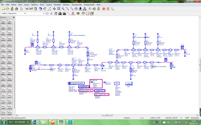Pop out of hierarchy with up-arrow icon
The image size is (201, 125).
click(x=85, y=9)
